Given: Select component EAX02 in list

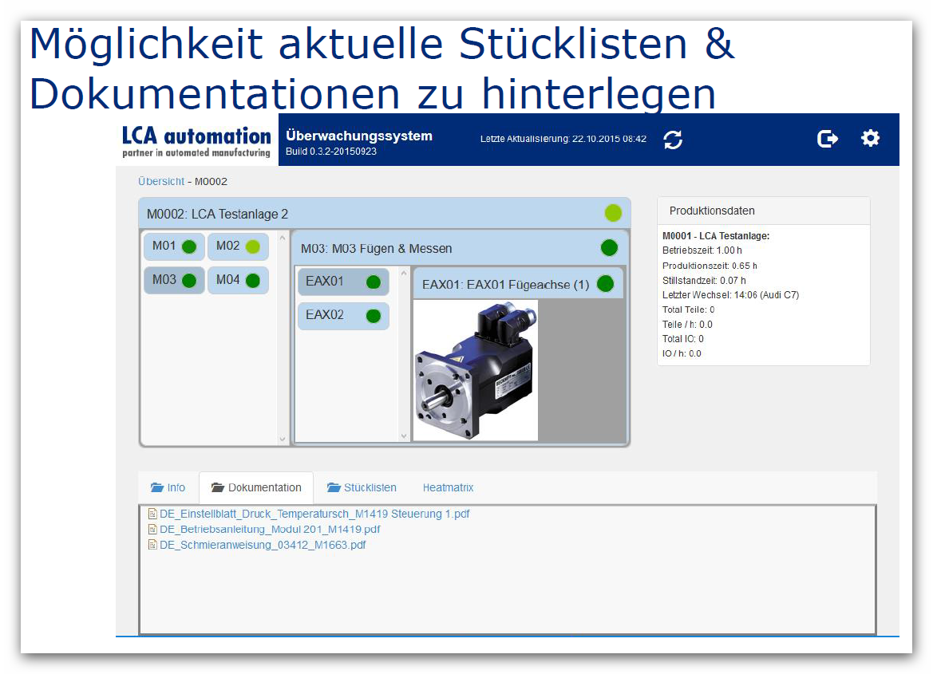Looking at the screenshot, I should [x=343, y=315].
